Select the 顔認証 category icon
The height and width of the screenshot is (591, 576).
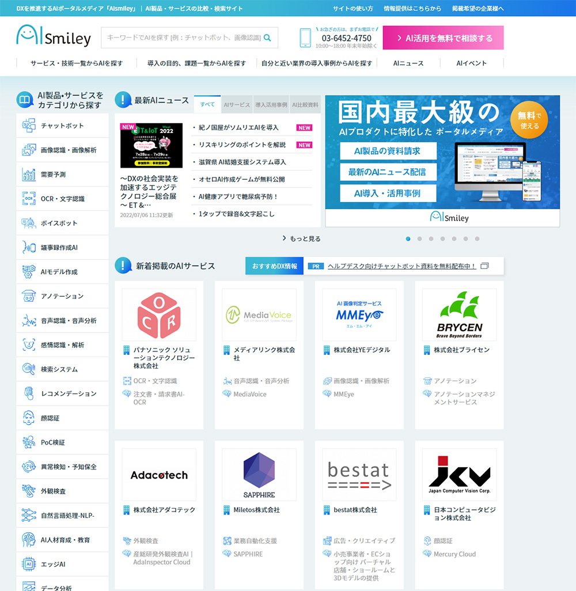tap(28, 417)
